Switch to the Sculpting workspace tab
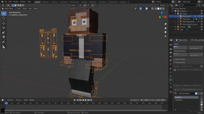The image size is (204, 114). pos(54,2)
